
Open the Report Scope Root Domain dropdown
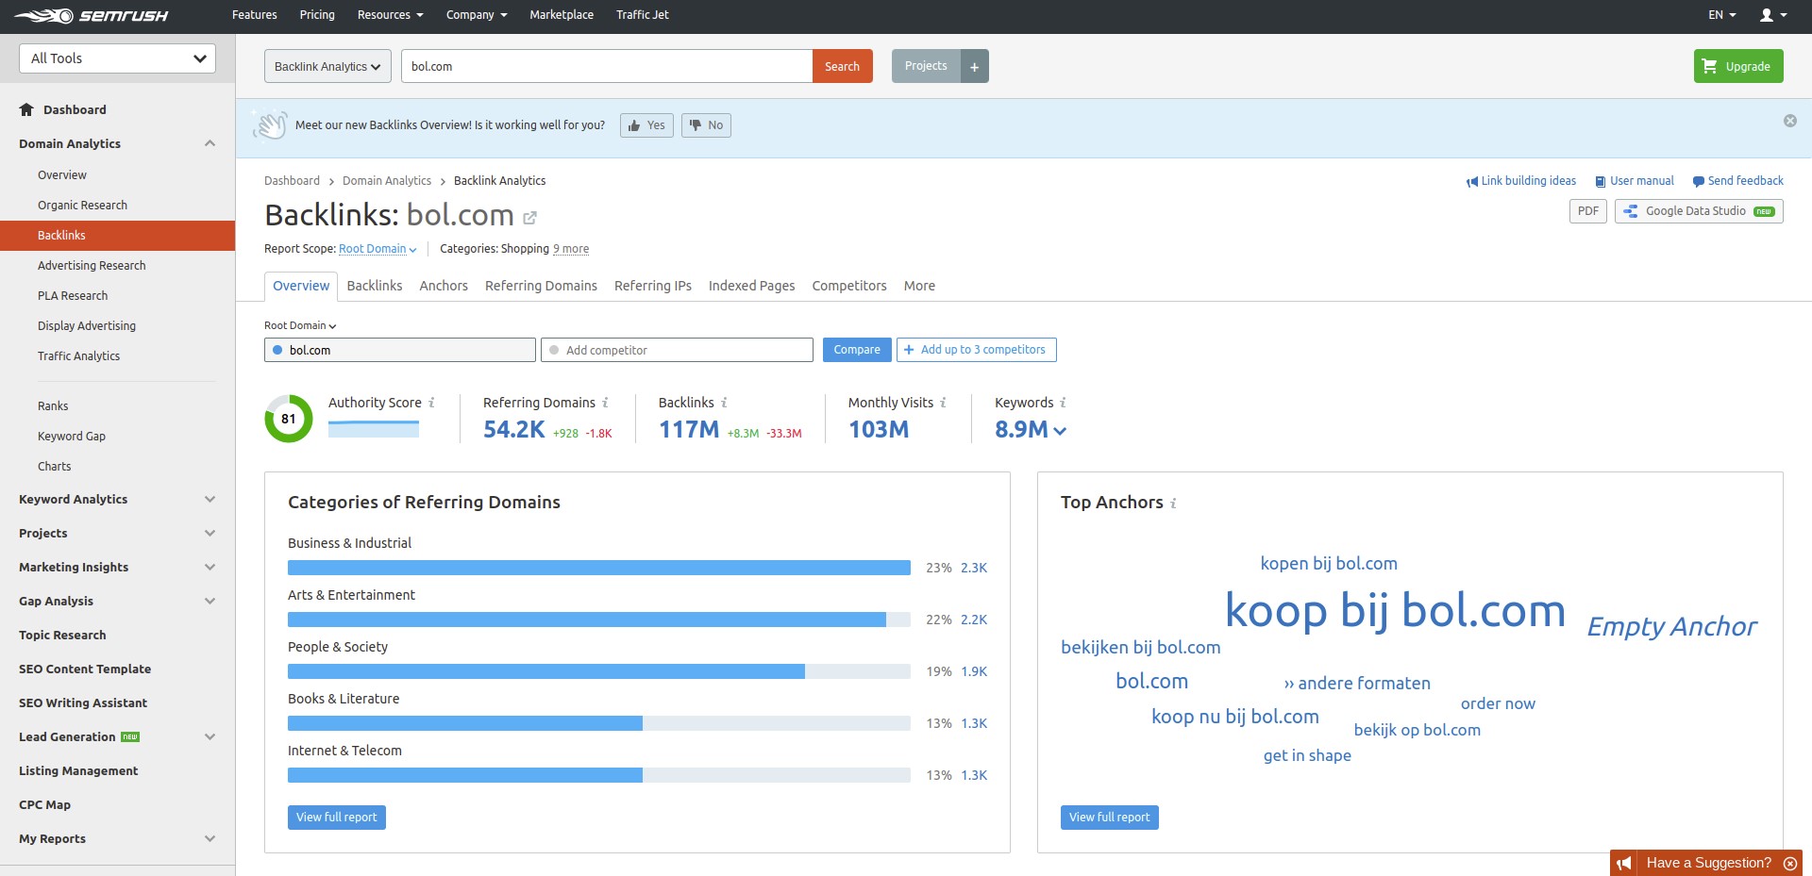(x=377, y=249)
